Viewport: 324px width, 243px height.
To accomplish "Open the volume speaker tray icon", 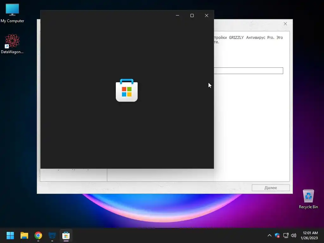I will [293, 235].
